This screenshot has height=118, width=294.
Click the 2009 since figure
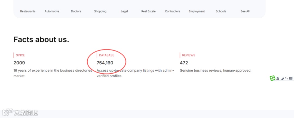pyautogui.click(x=19, y=63)
